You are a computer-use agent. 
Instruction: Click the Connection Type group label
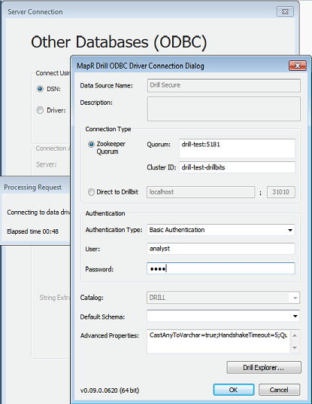(108, 129)
